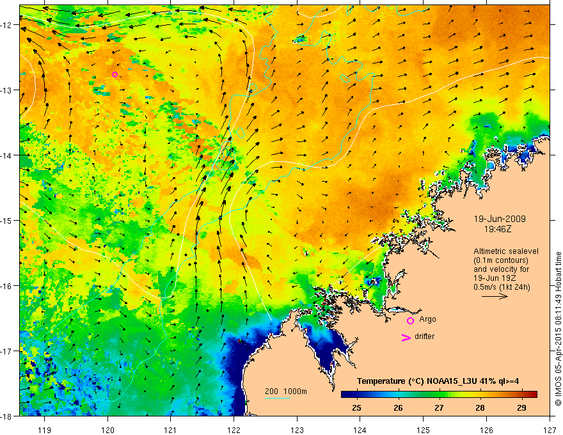
Task: Click the latitude axis label -18
Action: click(6, 416)
